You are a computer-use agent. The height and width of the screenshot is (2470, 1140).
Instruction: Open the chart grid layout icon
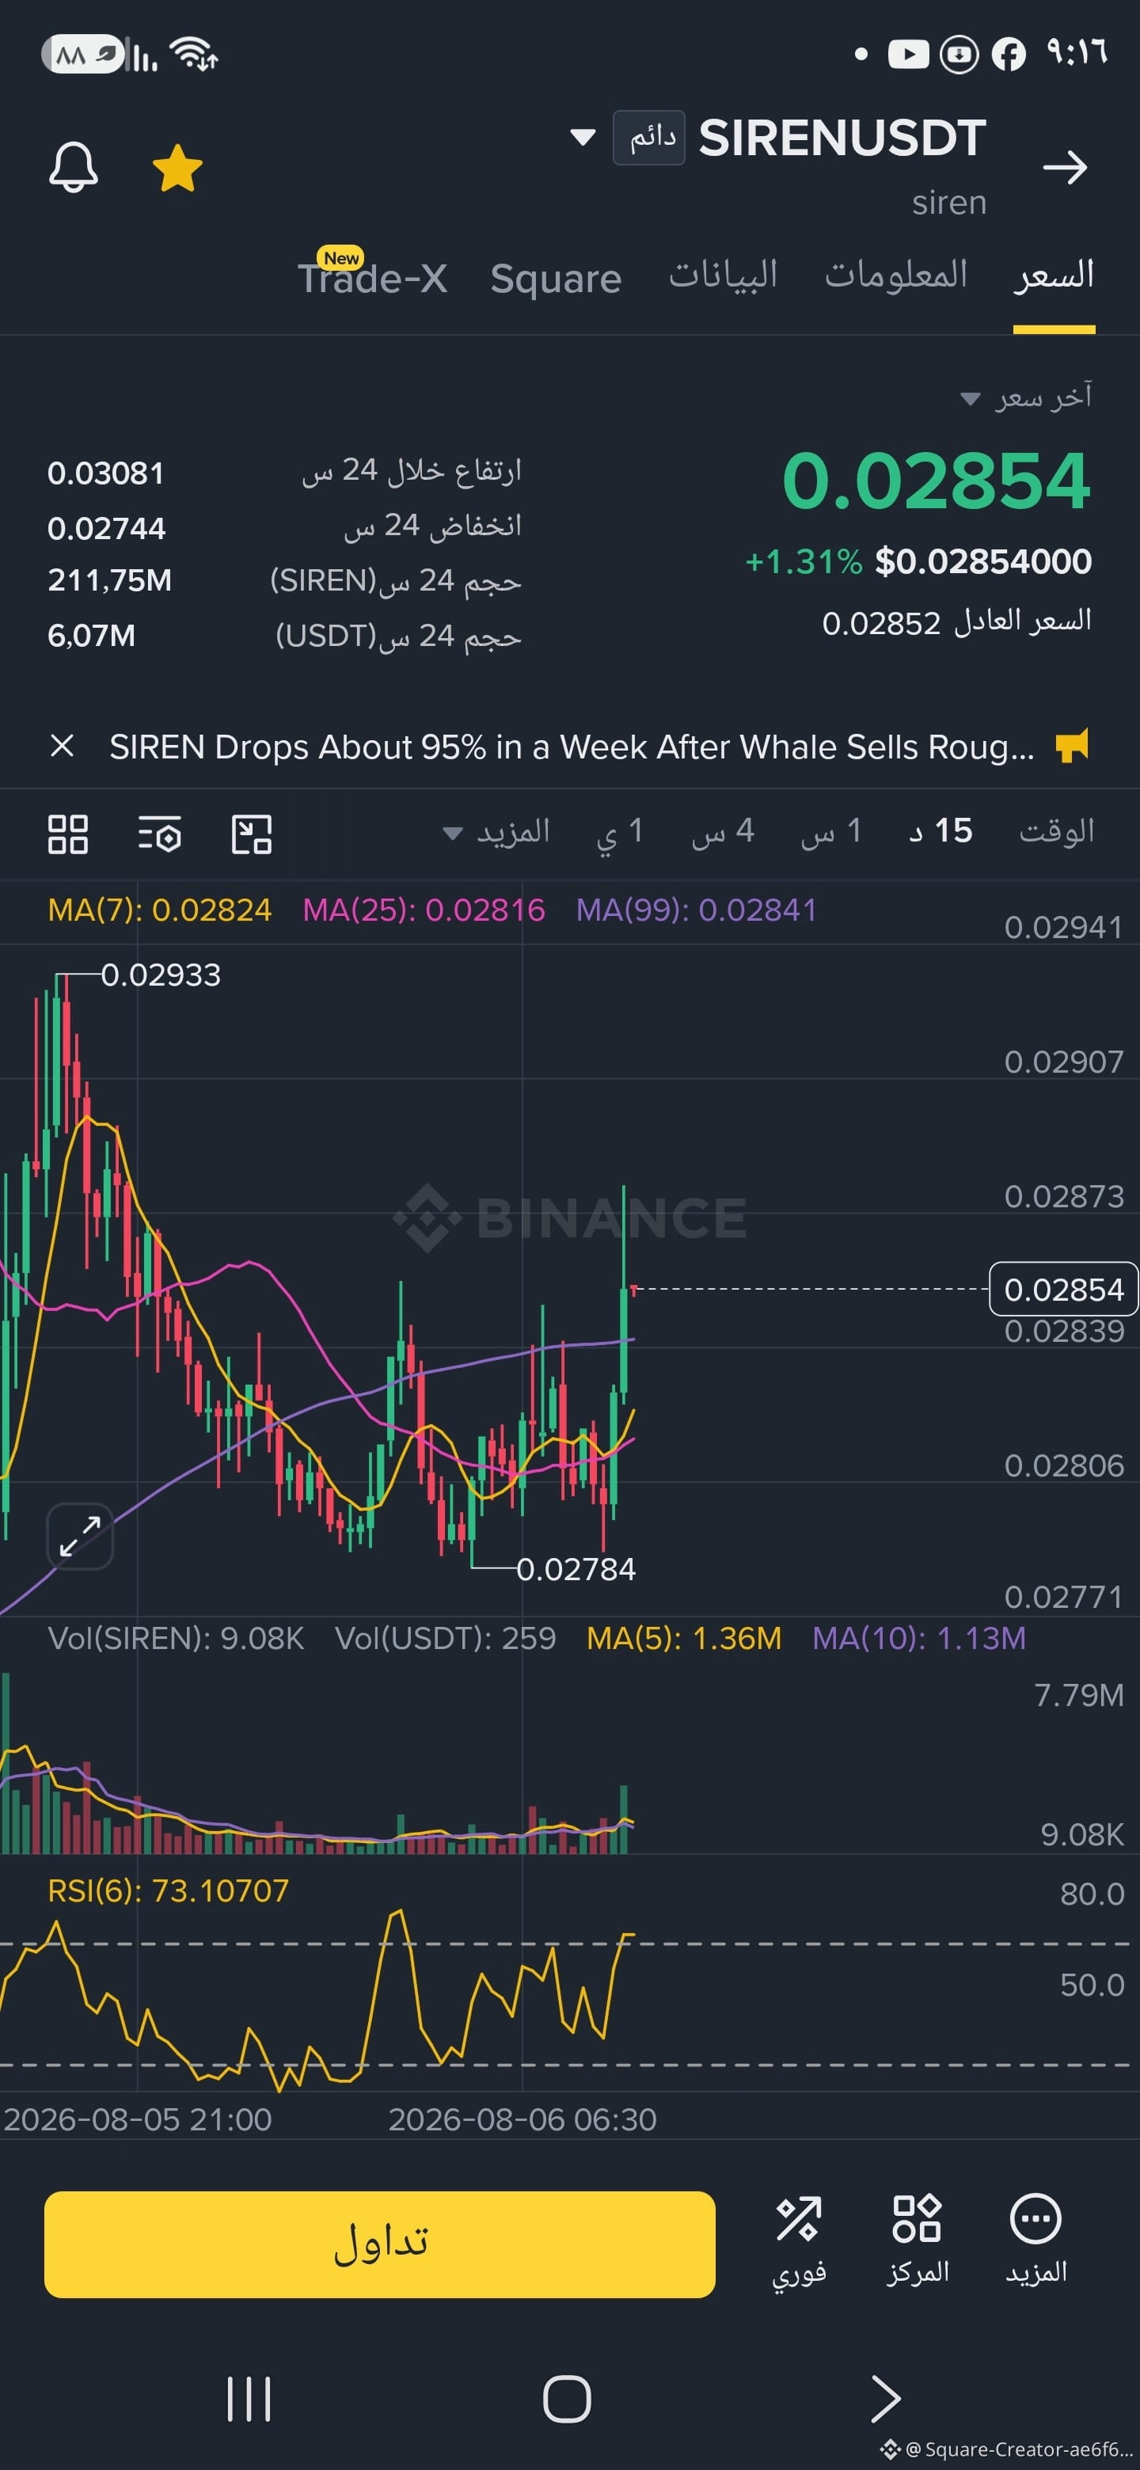coord(68,834)
